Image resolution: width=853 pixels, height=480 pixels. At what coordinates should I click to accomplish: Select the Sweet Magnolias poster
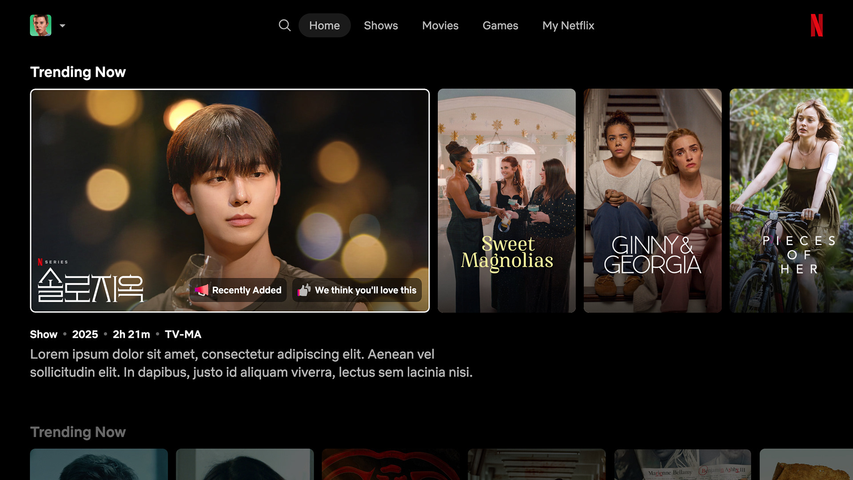[506, 200]
